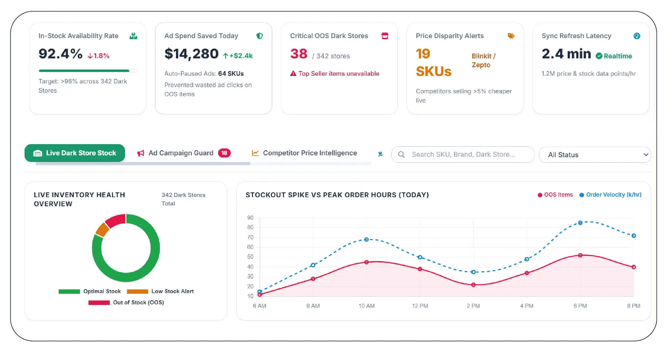Image resolution: width=669 pixels, height=352 pixels.
Task: Select the Live Dark Store Stock tab
Action: [75, 153]
